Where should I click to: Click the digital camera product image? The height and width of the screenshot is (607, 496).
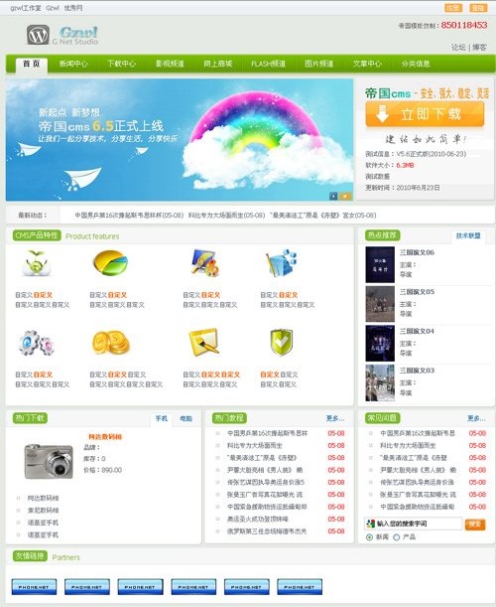49,461
